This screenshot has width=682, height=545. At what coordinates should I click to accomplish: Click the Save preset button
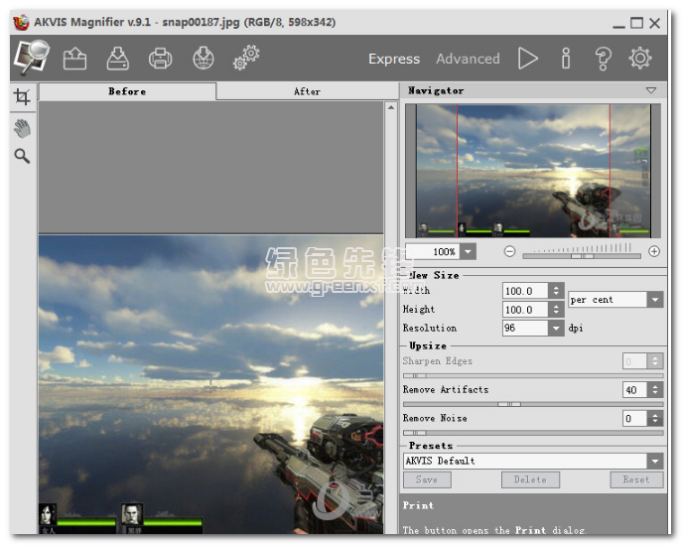point(427,479)
